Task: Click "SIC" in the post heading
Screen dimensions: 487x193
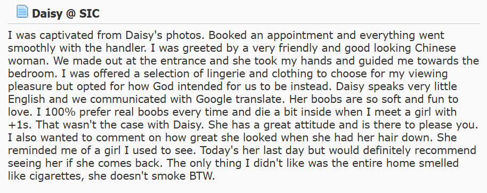Action: 90,14
